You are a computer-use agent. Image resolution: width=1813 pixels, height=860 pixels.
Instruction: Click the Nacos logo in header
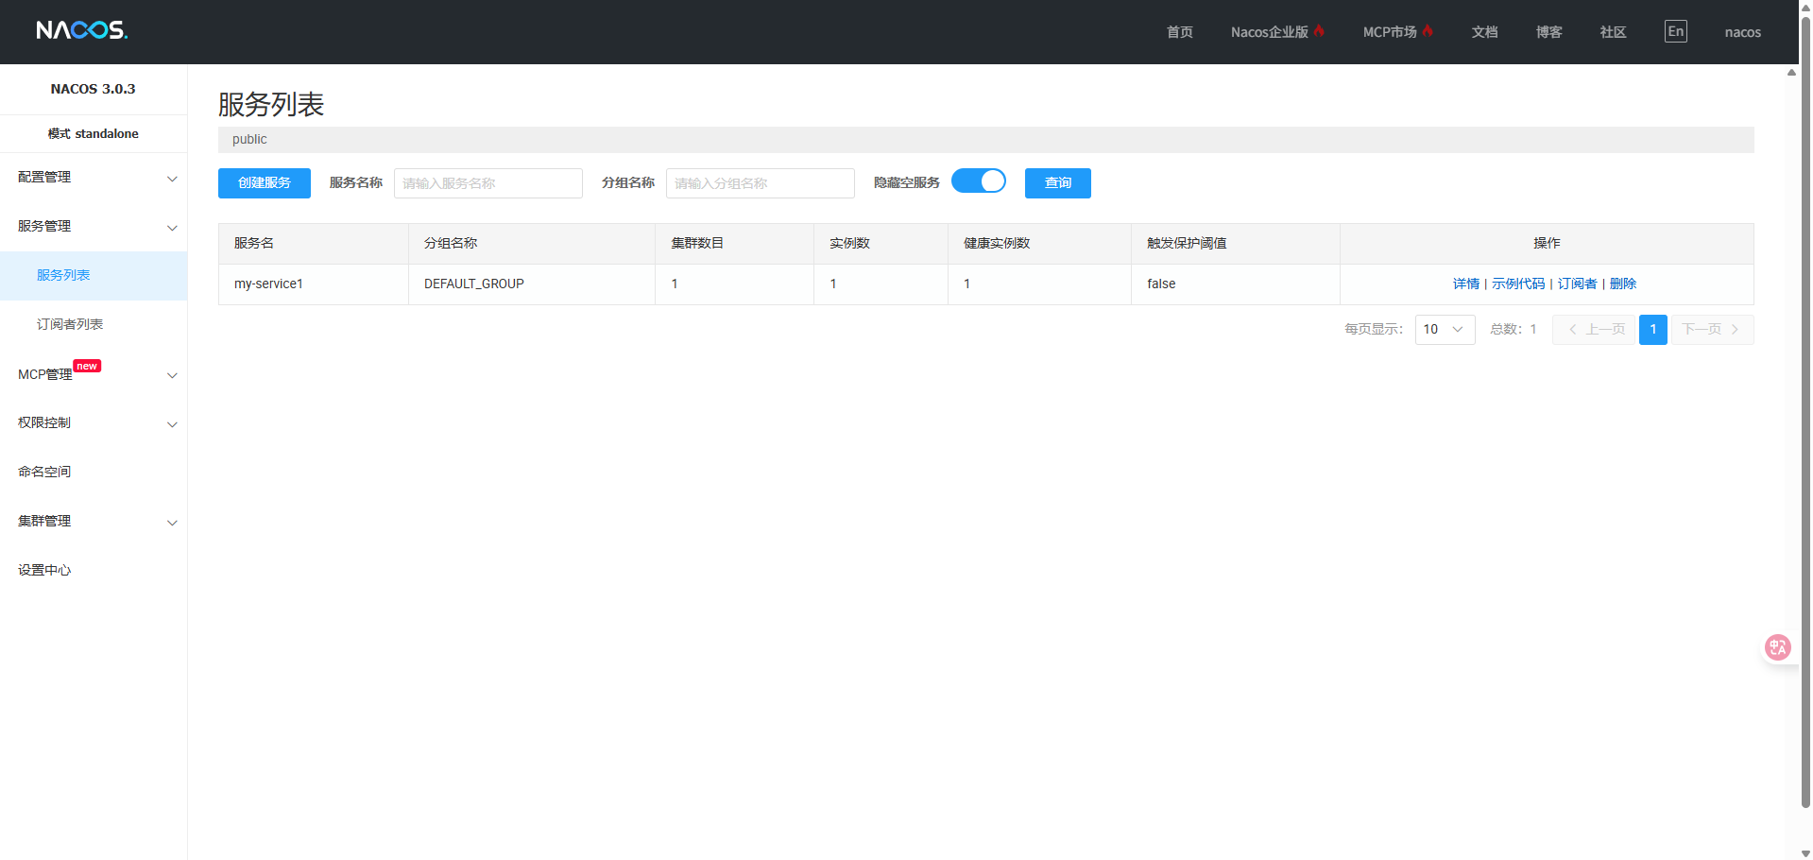82,30
